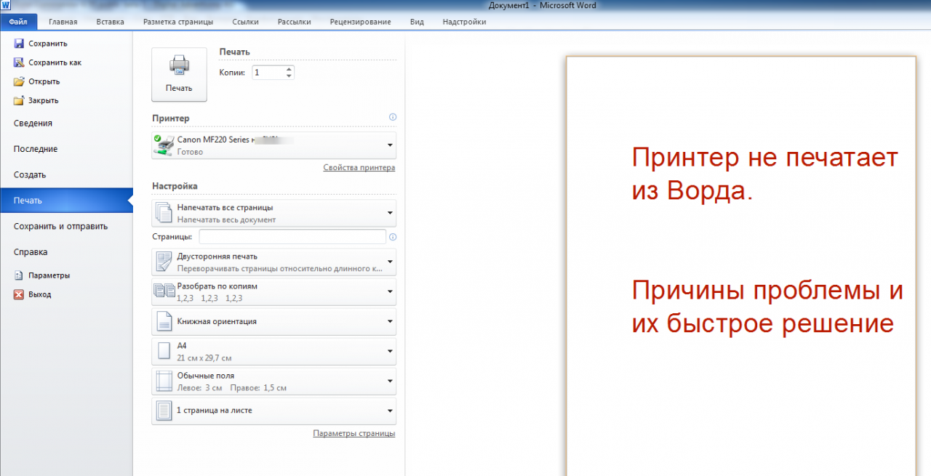The width and height of the screenshot is (931, 476).
Task: Click the info icon beside Принтер heading
Action: pos(392,117)
